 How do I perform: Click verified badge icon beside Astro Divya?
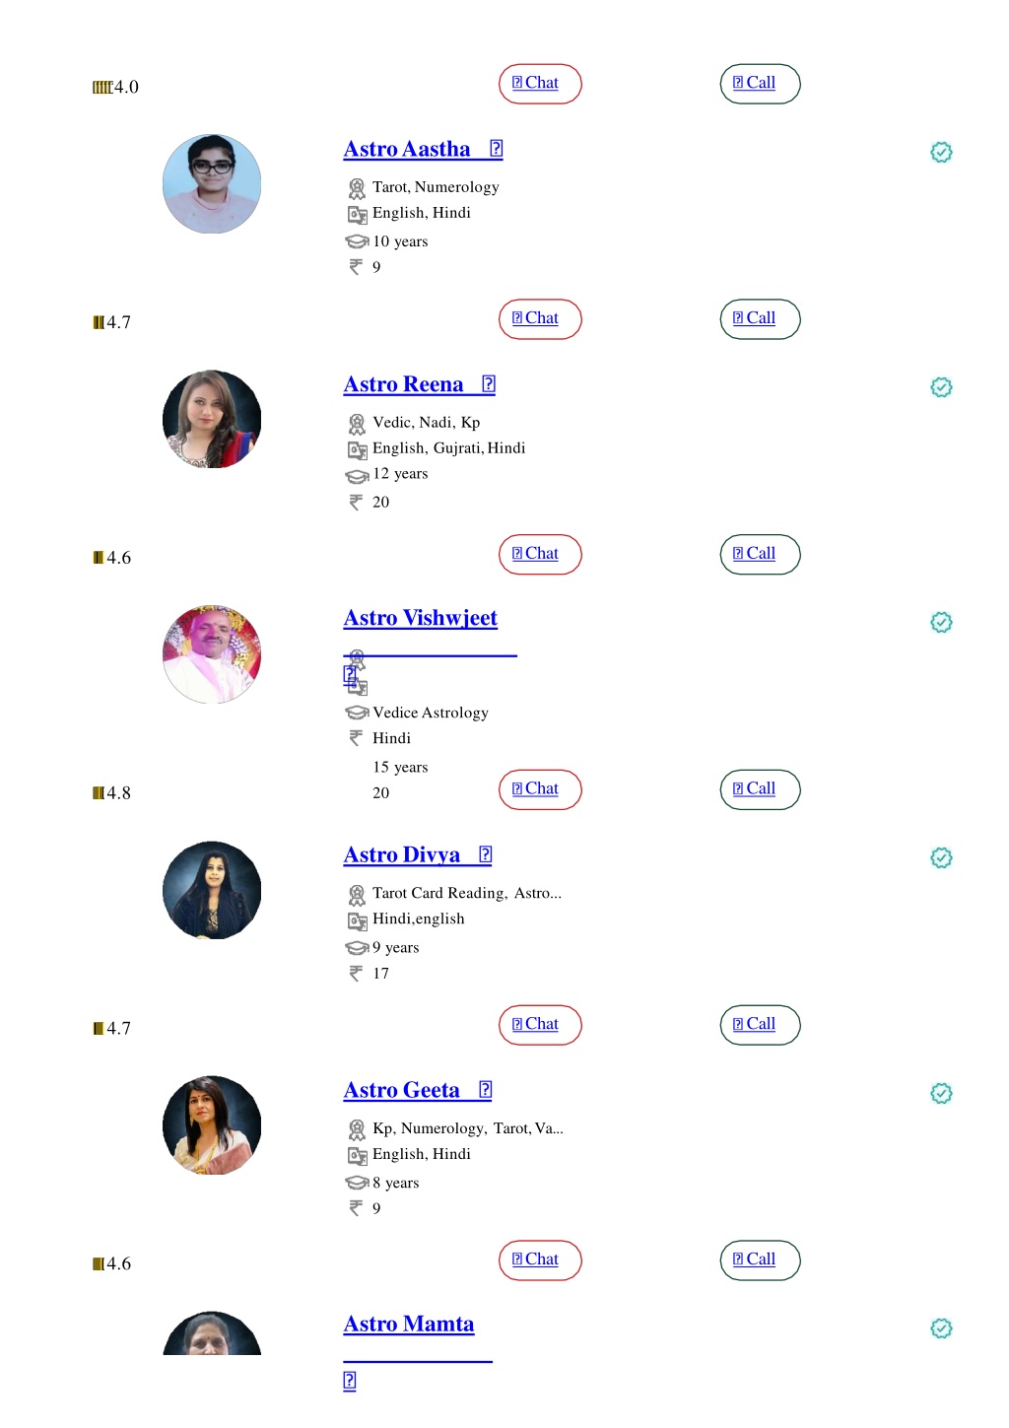[x=941, y=857]
